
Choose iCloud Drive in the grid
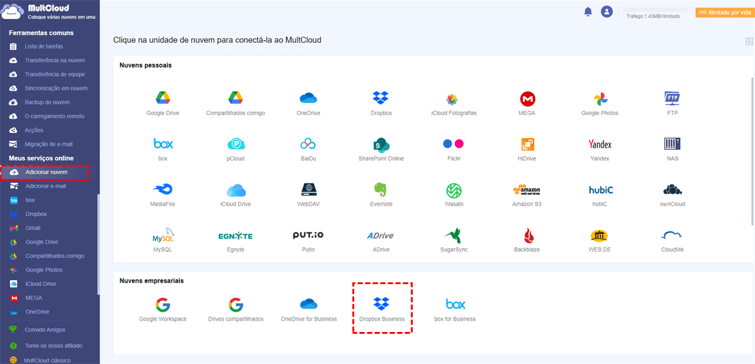pos(236,190)
